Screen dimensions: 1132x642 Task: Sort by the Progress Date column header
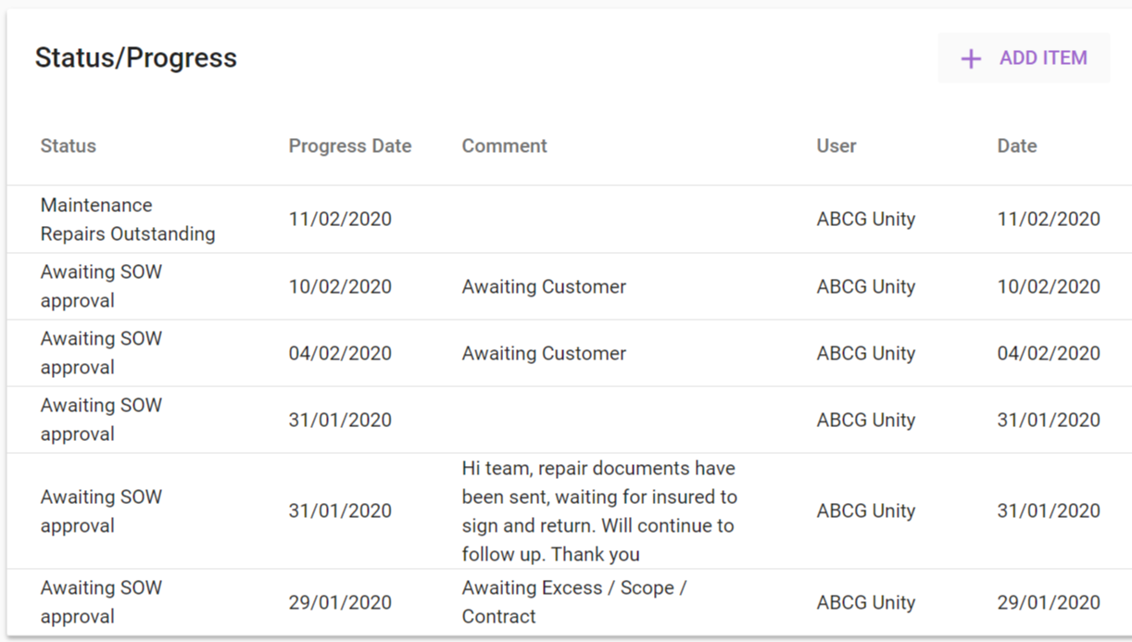pos(350,145)
